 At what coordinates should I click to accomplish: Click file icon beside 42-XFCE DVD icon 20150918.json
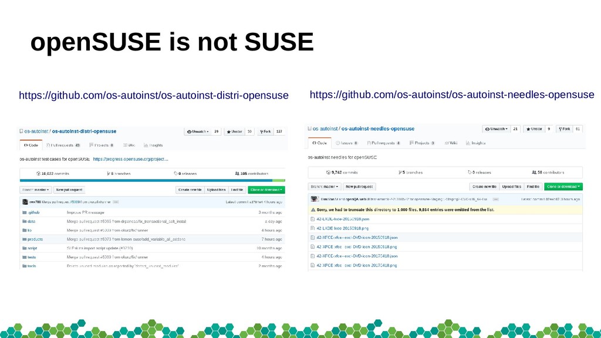(313, 238)
